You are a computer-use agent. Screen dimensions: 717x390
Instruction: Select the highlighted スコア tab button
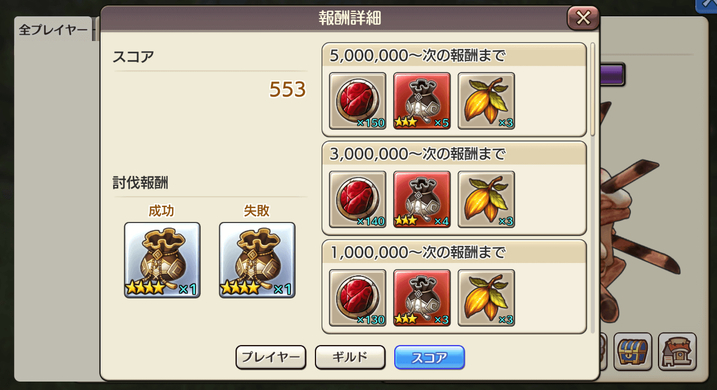coord(430,357)
